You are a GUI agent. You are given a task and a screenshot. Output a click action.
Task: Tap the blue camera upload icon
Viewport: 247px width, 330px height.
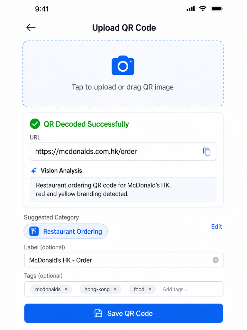coord(123,65)
